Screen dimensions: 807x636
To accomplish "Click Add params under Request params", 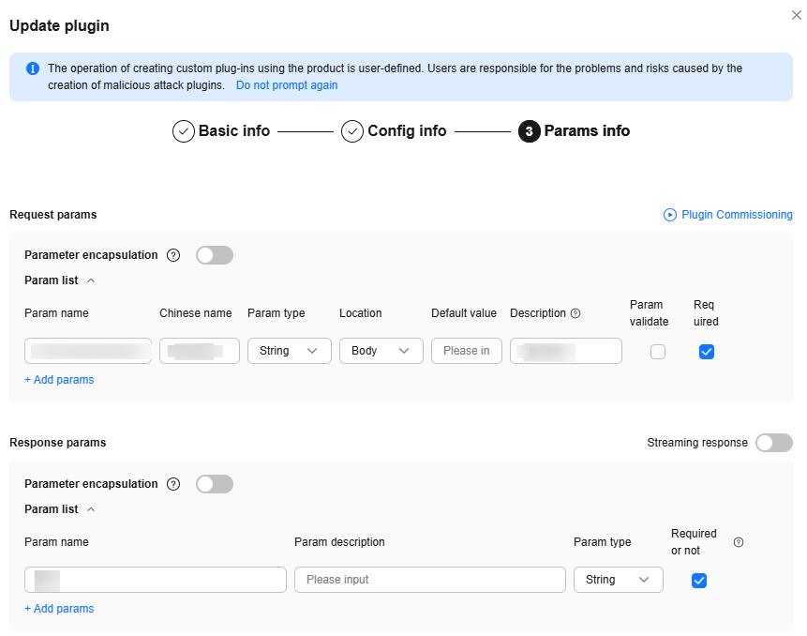I will coord(59,380).
